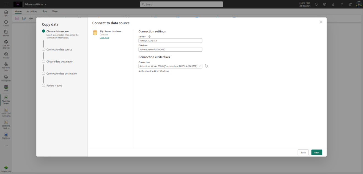This screenshot has width=363, height=174.
Task: Switch to the Activities ribbon tab
Action: pos(32,11)
